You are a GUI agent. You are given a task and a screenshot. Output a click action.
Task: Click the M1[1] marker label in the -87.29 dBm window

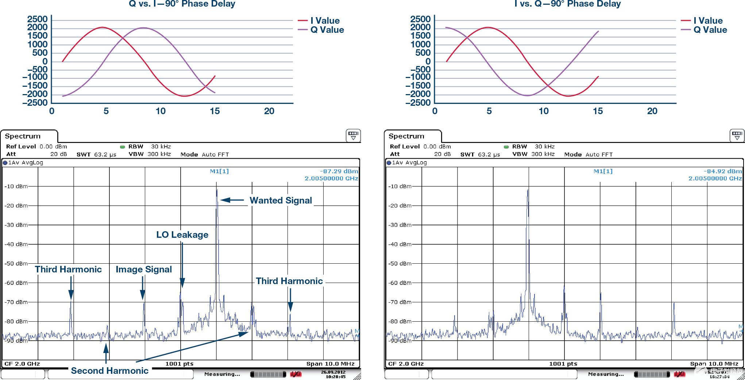click(219, 171)
